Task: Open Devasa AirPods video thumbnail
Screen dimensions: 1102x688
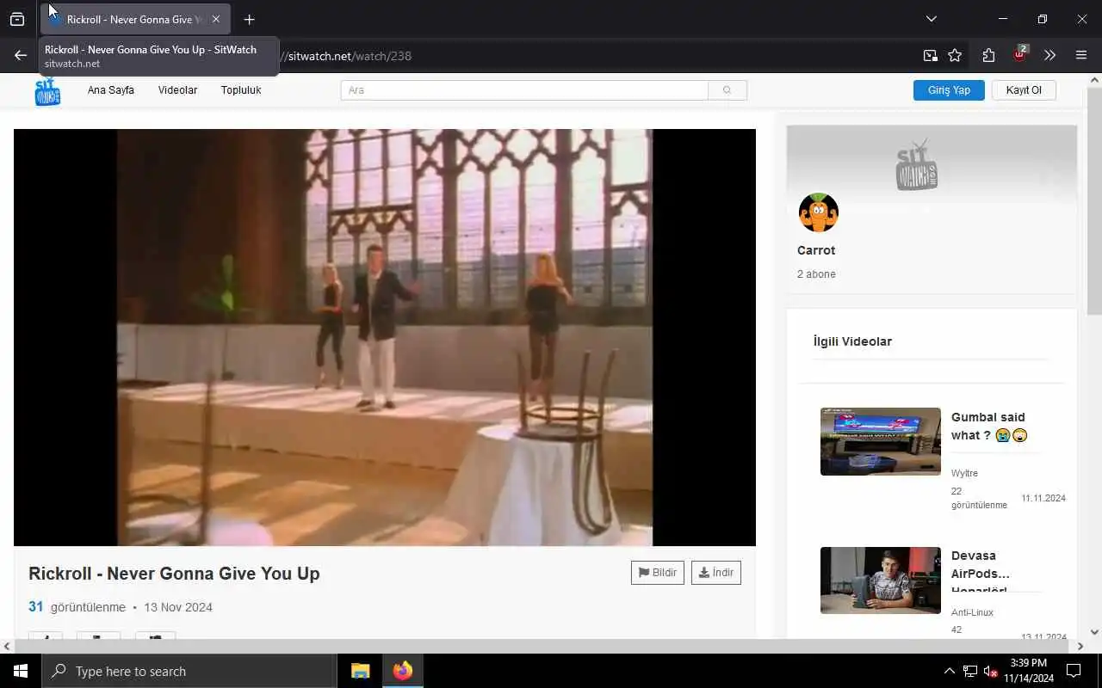Action: click(x=881, y=580)
